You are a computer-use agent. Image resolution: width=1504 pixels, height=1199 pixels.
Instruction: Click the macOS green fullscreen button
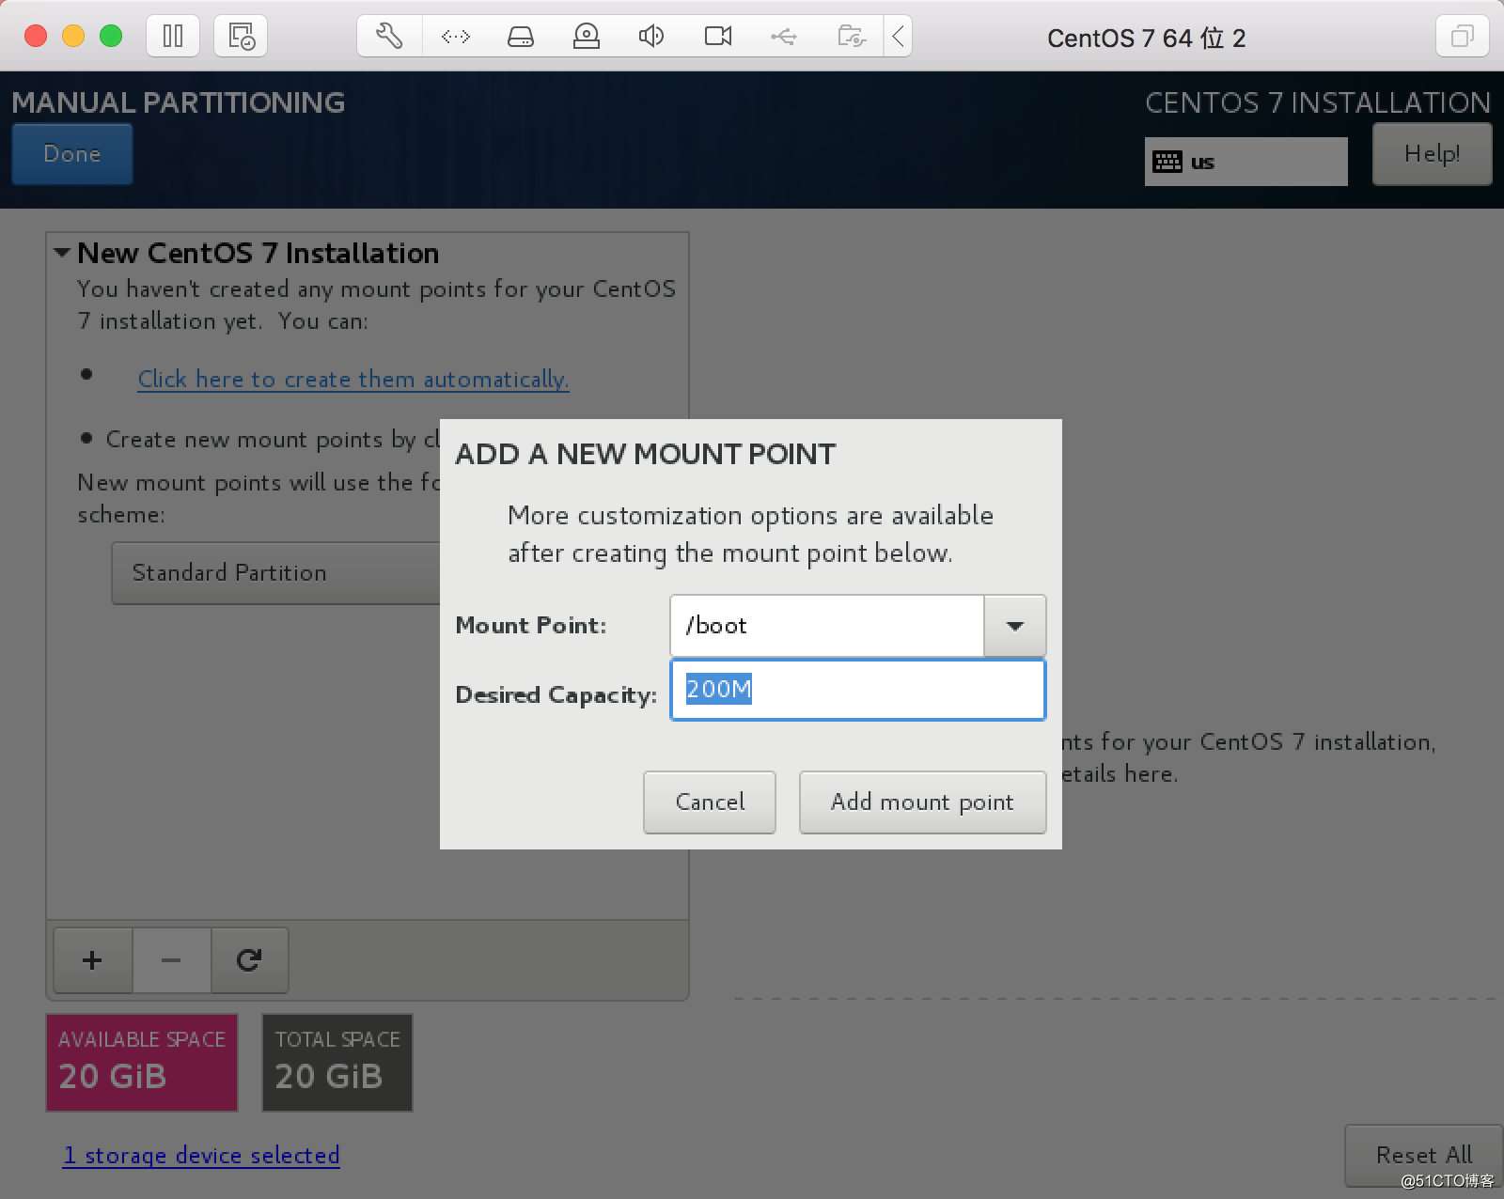111,37
